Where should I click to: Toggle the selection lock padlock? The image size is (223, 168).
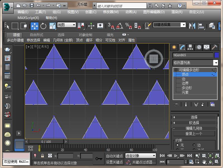pos(42,156)
